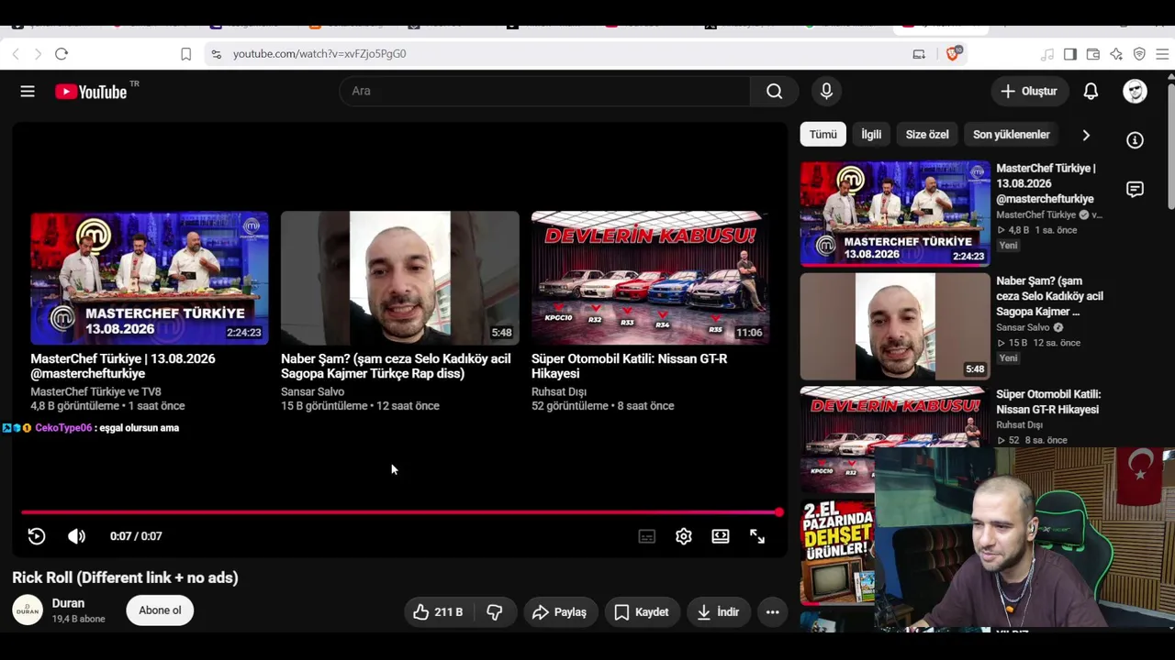
Task: Click the video title Rick Roll (Different link + no ads)
Action: pos(125,577)
